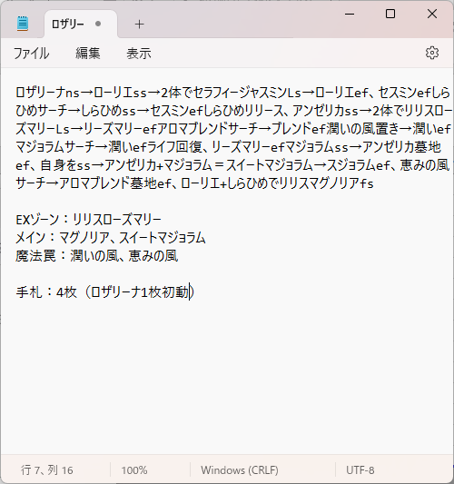The height and width of the screenshot is (484, 454).
Task: Add a new tab with the plus button
Action: pos(139,25)
